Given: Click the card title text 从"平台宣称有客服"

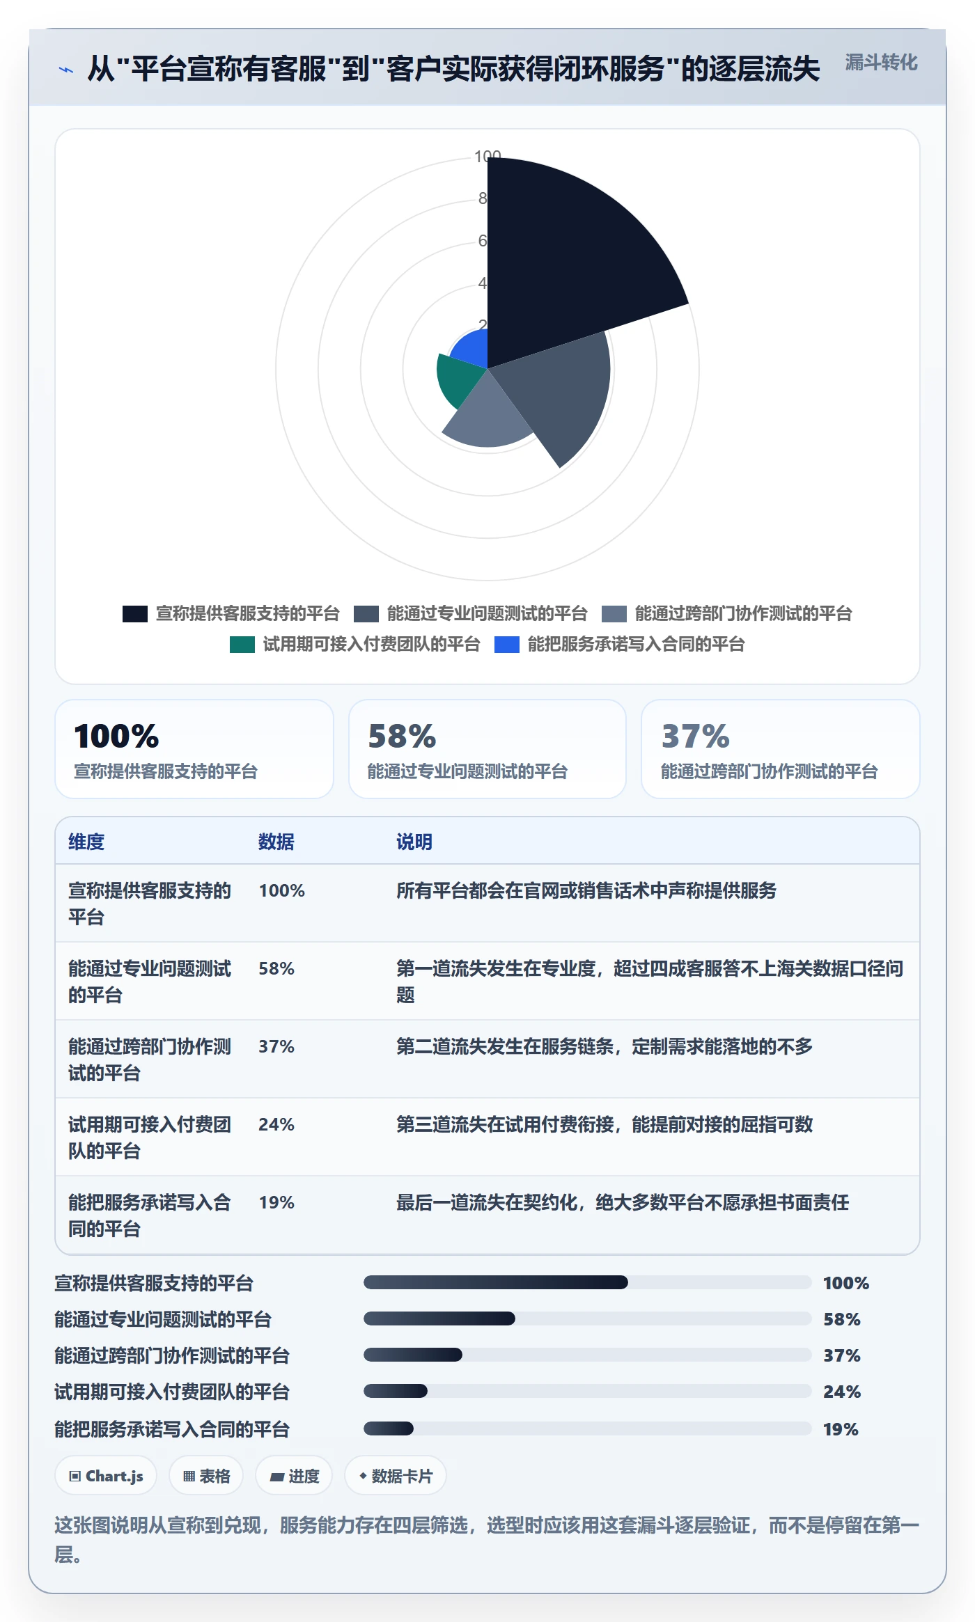Looking at the screenshot, I should pos(453,69).
